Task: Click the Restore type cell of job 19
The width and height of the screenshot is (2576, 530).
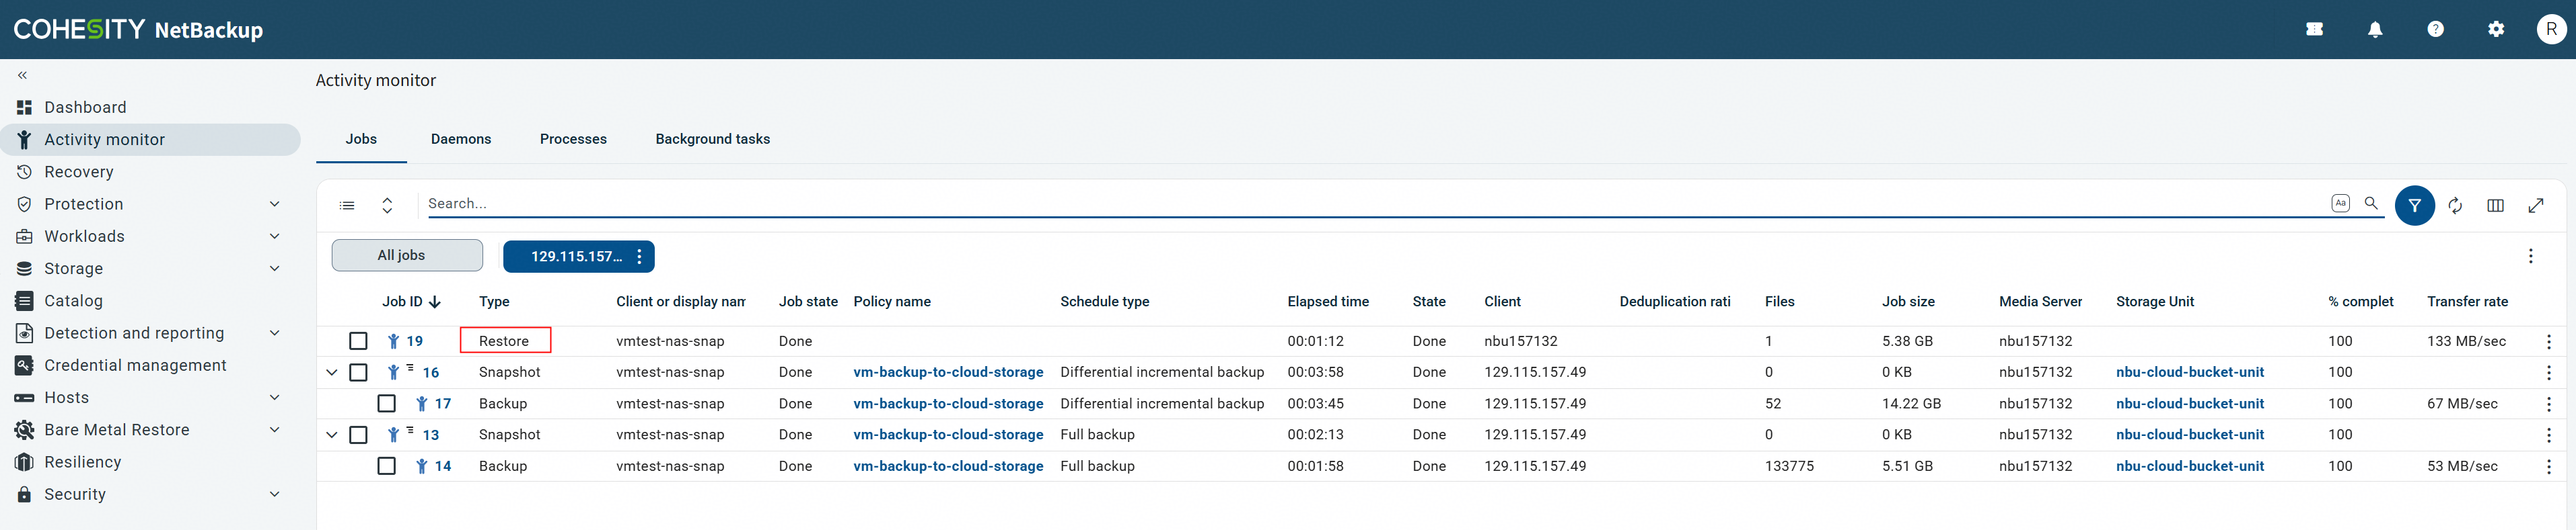Action: pyautogui.click(x=504, y=341)
